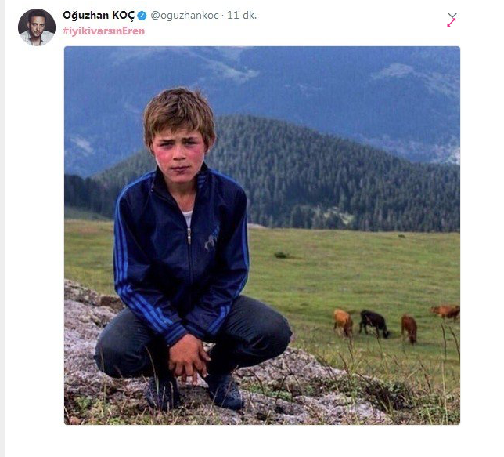Click the surname KOÇ in the tweet header
This screenshot has width=504, height=457.
point(123,16)
